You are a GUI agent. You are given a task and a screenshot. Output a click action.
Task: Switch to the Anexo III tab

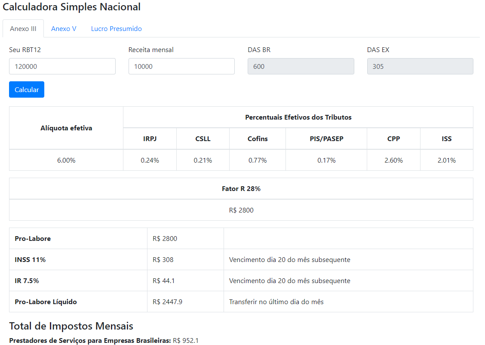[23, 29]
